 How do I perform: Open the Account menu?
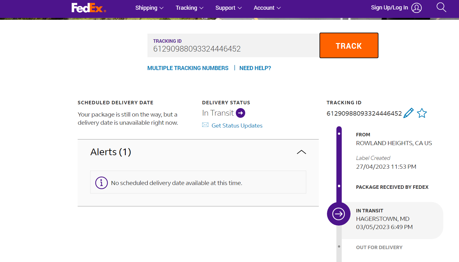[x=267, y=8]
